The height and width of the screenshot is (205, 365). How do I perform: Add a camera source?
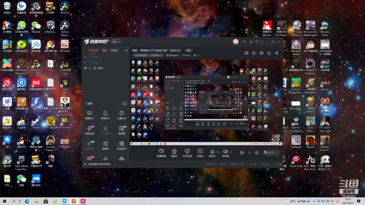pos(174,153)
